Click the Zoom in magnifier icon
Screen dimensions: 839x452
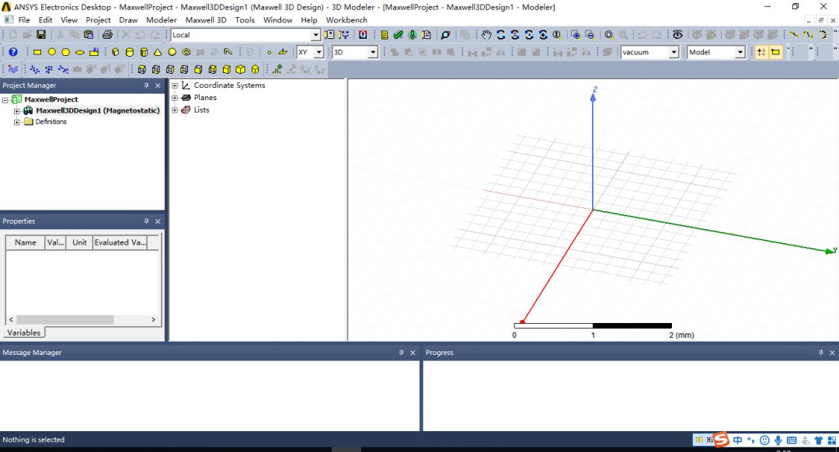coord(576,35)
